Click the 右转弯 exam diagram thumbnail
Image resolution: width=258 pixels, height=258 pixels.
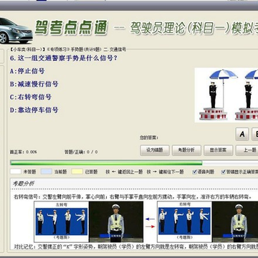(x=184, y=221)
